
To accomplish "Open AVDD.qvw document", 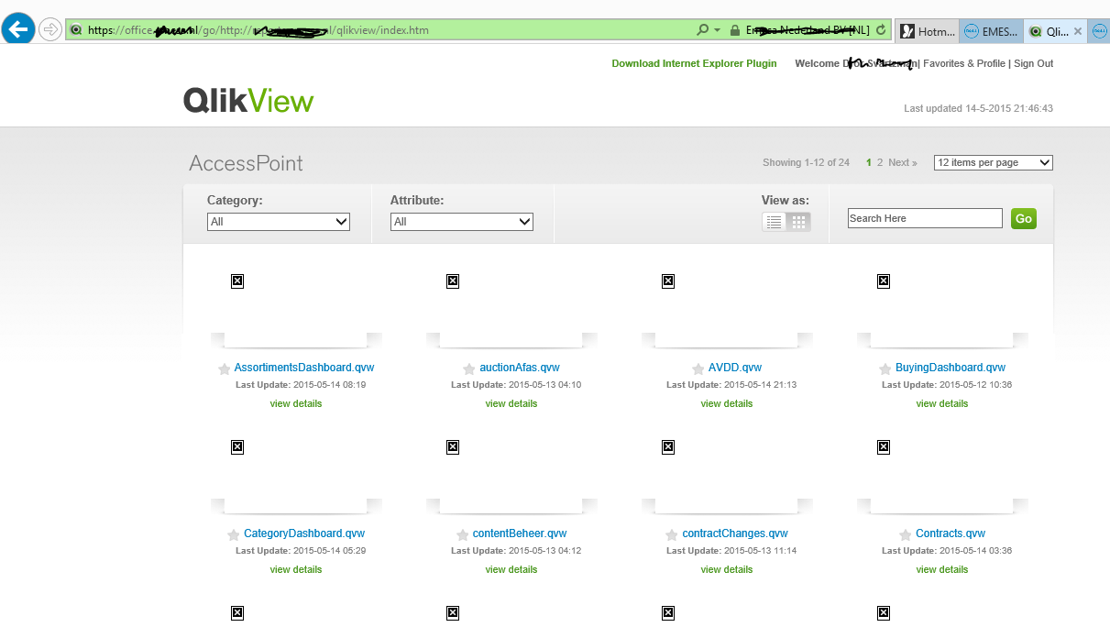I will pyautogui.click(x=735, y=368).
